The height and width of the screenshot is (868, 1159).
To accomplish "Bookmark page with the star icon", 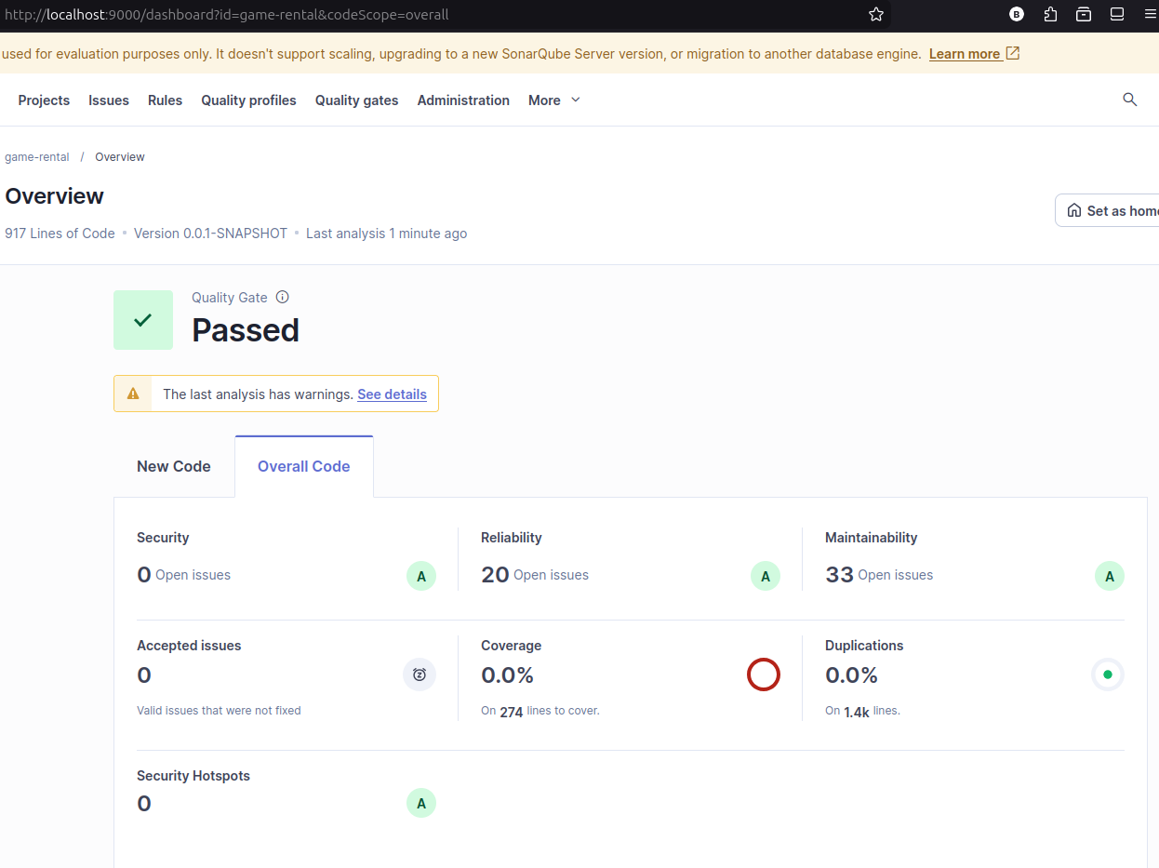I will click(x=875, y=15).
